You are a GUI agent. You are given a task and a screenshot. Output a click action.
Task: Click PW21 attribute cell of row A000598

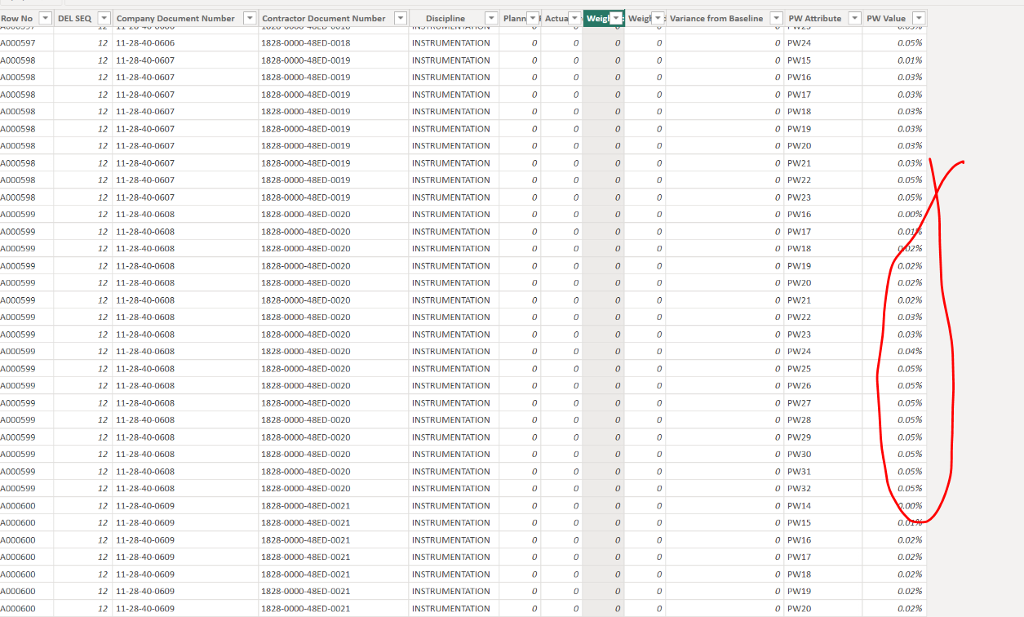823,163
